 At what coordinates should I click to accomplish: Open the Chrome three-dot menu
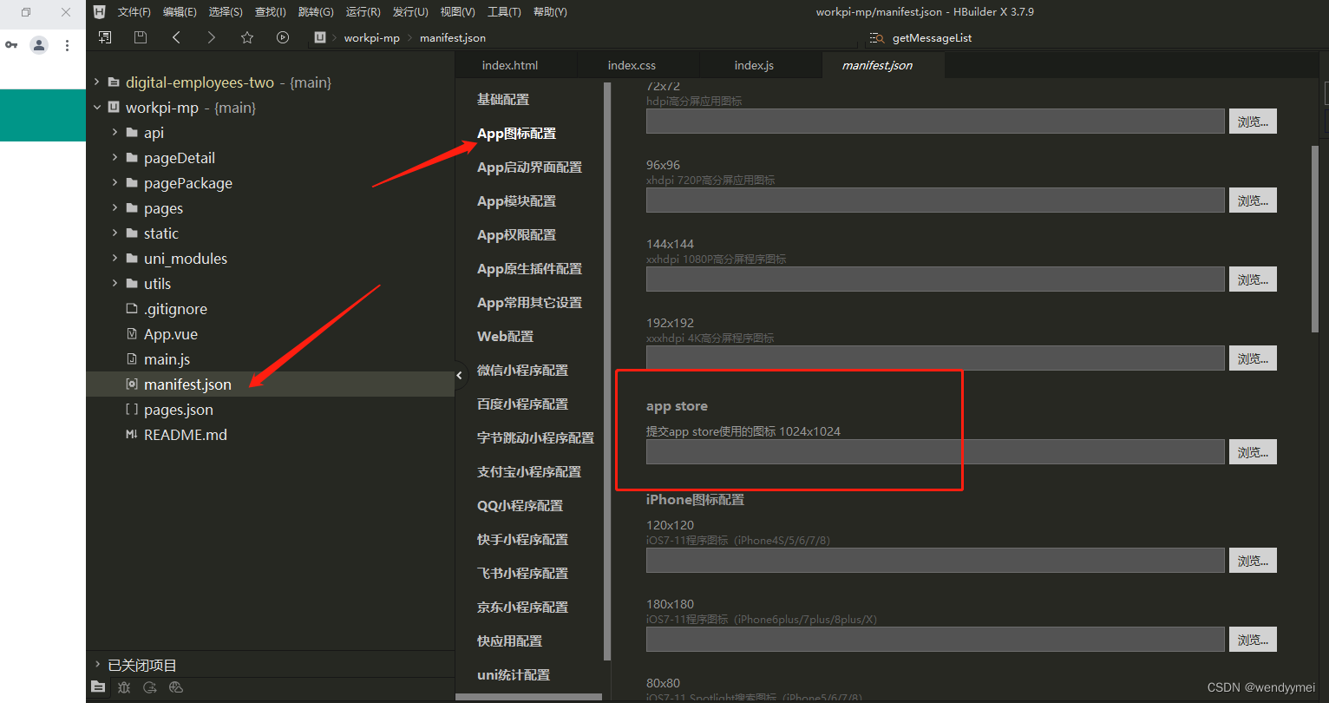[x=67, y=45]
